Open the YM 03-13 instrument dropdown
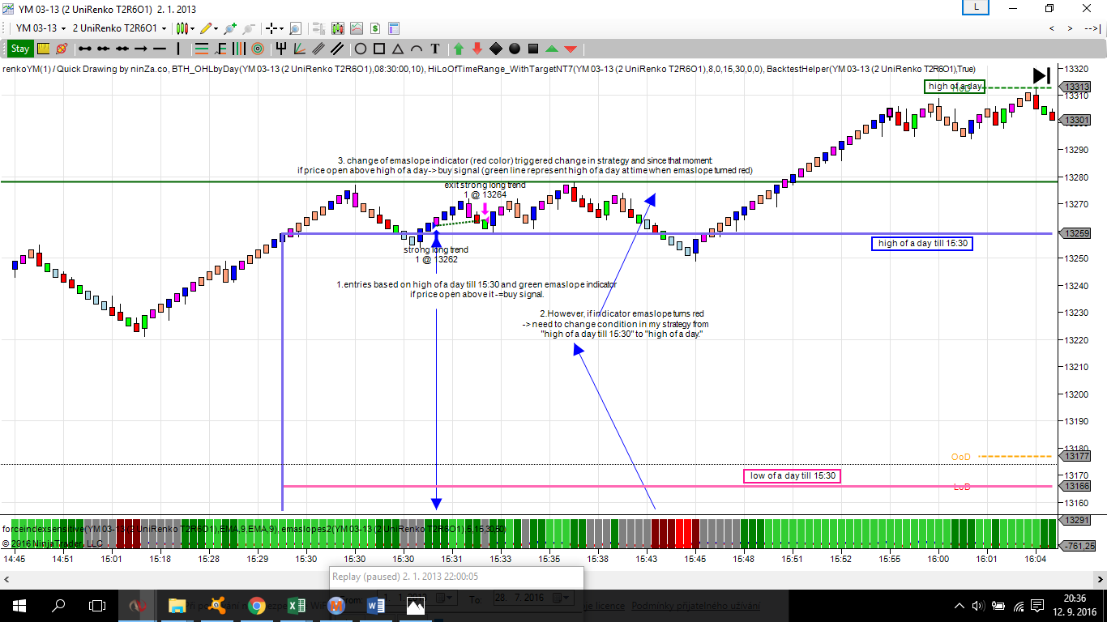1107x622 pixels. tap(40, 28)
